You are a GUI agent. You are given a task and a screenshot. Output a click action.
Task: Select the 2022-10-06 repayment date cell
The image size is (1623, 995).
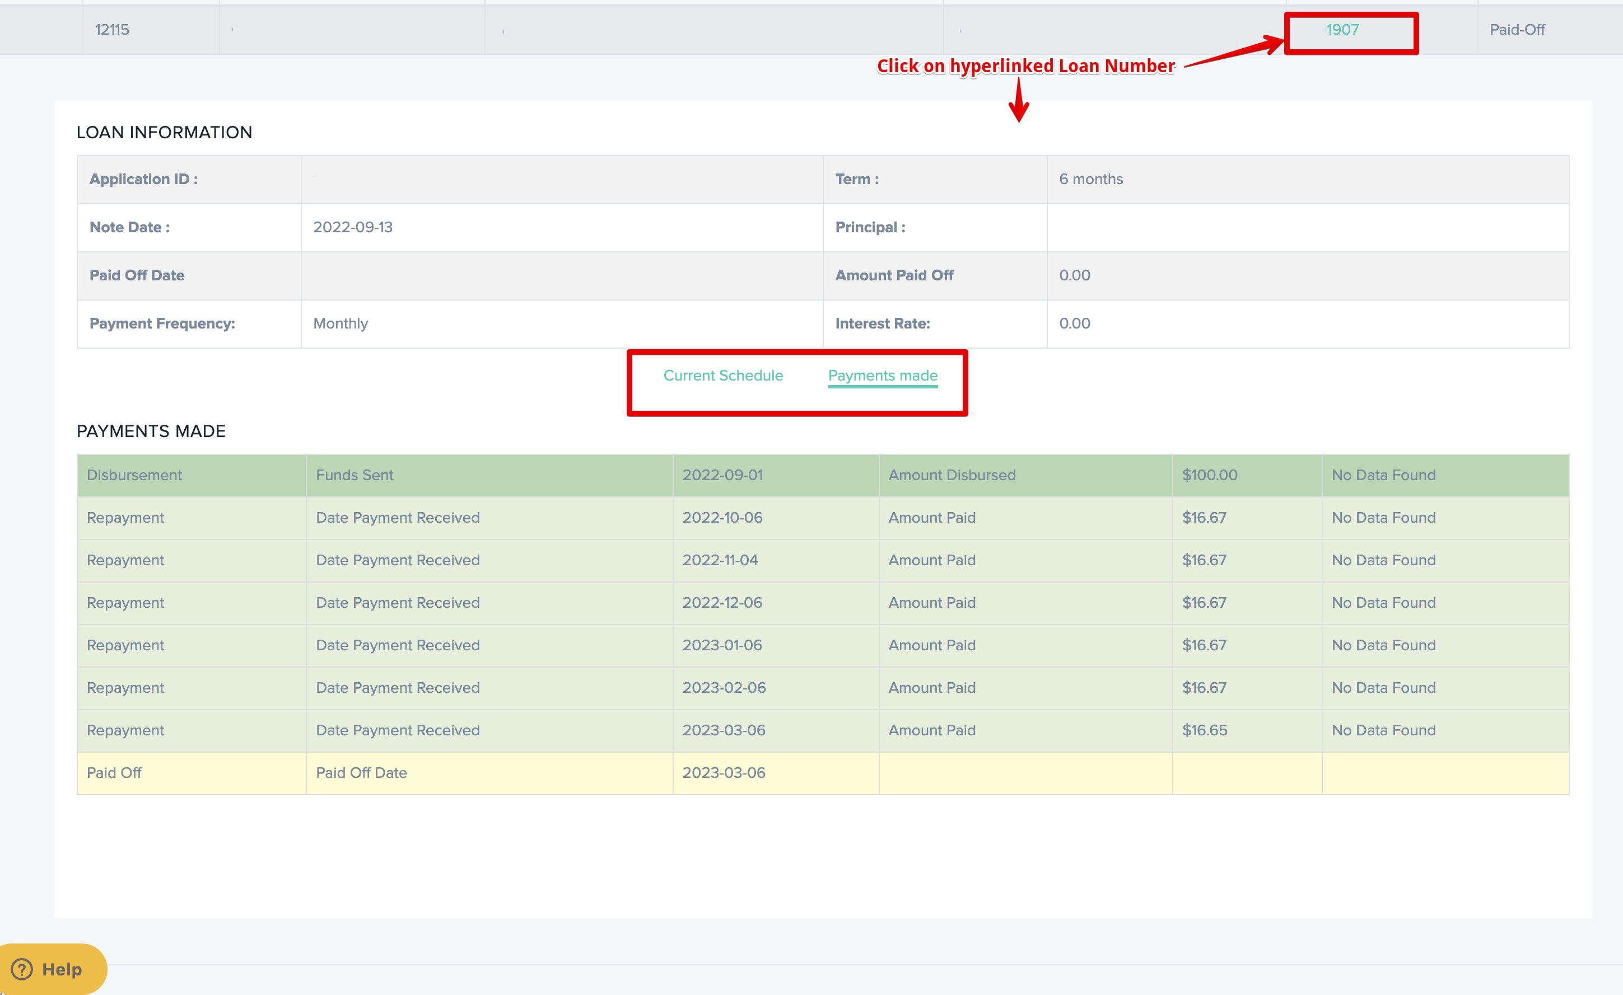[722, 517]
